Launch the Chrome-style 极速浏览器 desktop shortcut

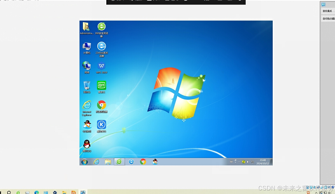(102, 107)
